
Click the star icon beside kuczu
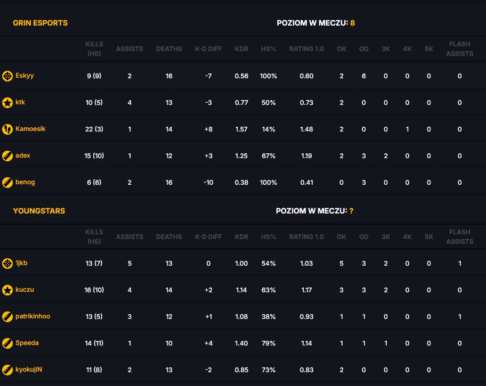tap(7, 290)
